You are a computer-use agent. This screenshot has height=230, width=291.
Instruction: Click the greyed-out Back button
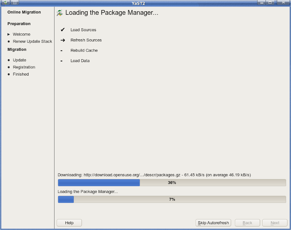[x=247, y=223]
